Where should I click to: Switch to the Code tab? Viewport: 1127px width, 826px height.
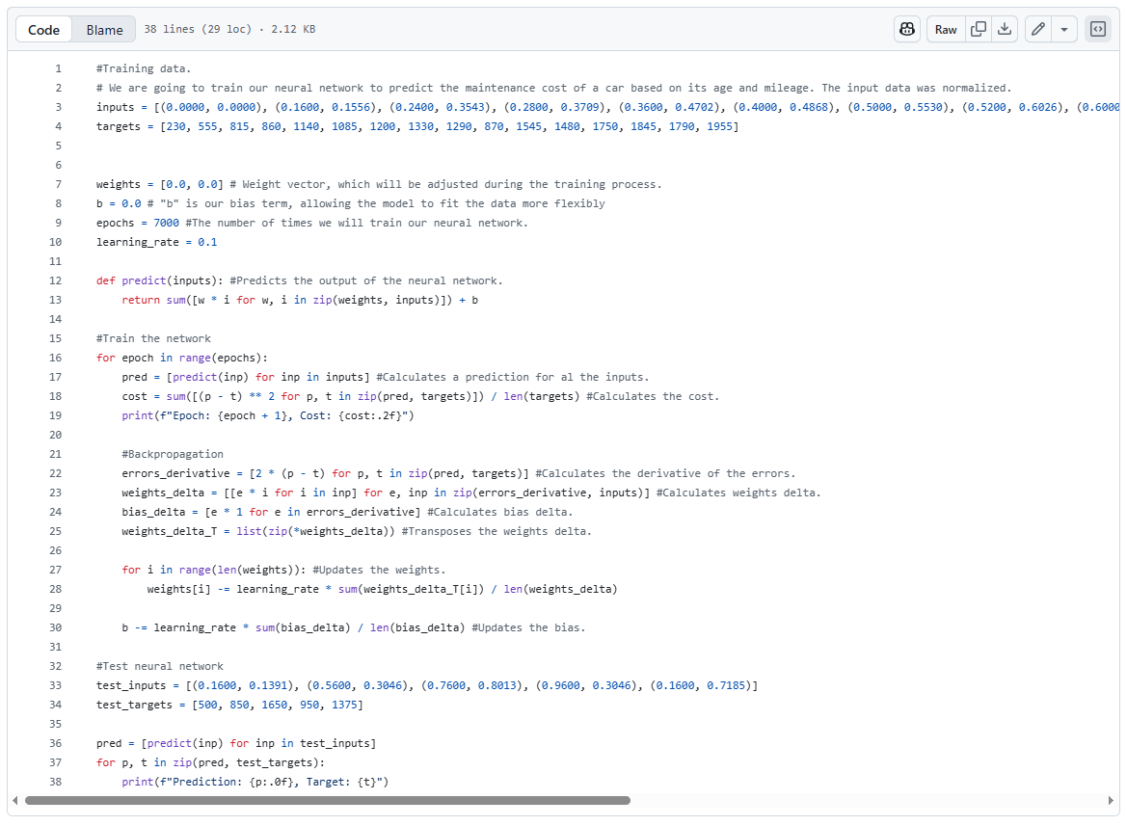point(43,30)
